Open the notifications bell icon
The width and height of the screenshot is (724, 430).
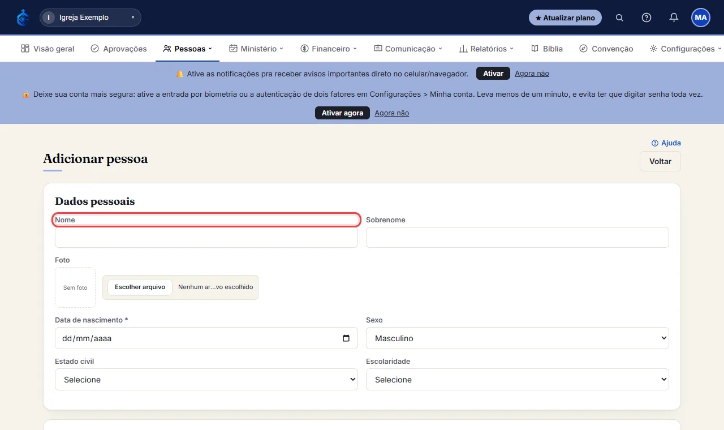click(674, 18)
